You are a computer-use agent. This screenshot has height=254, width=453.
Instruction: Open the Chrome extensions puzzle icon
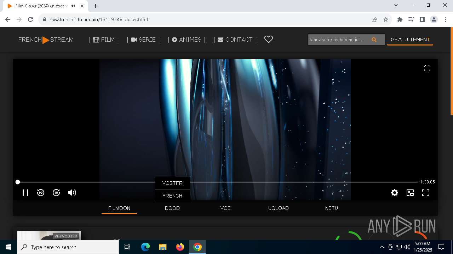point(400,19)
